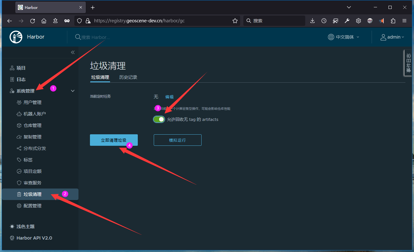Viewport: 414px width, 252px height.
Task: Collapse the sidebar with the double-chevron icon
Action: [x=73, y=52]
